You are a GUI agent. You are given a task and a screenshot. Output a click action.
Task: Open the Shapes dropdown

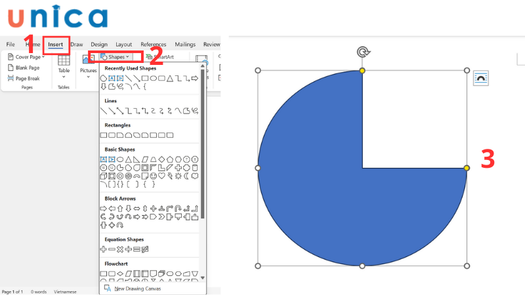(115, 57)
